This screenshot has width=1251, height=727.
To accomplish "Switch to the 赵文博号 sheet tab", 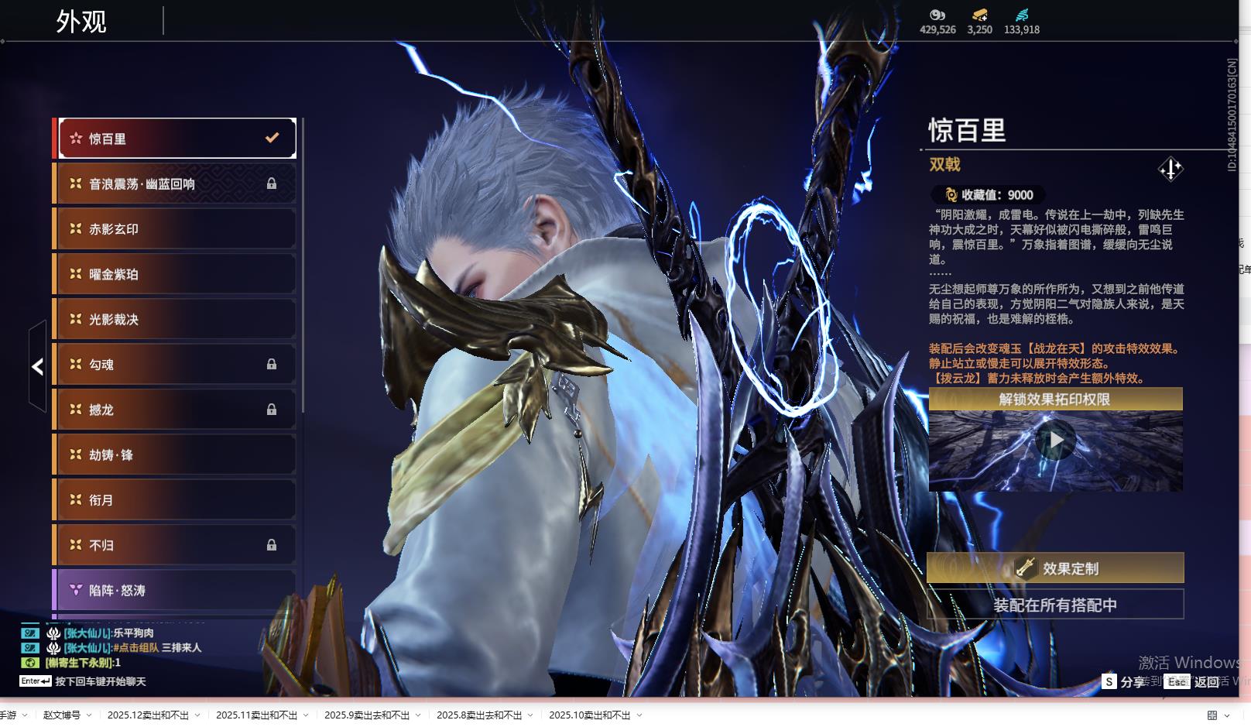I will (62, 715).
